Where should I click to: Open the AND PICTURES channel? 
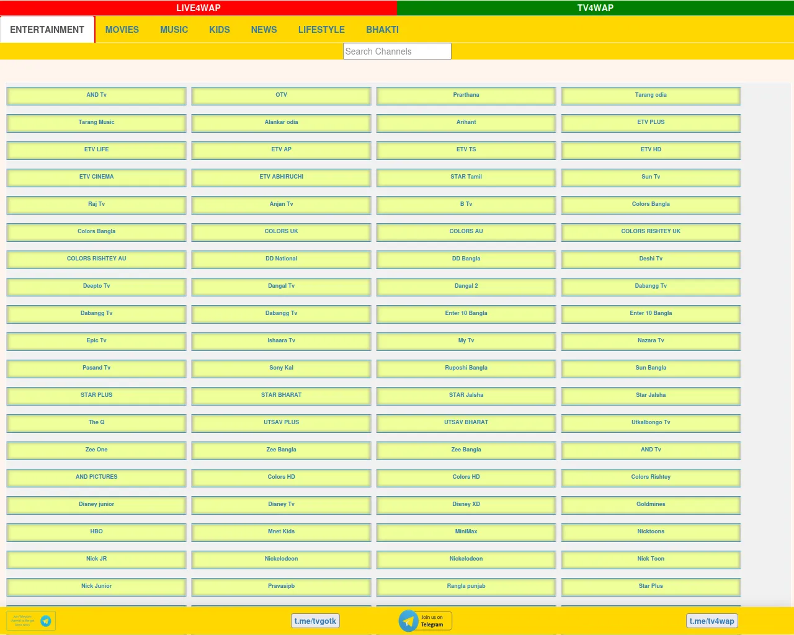pos(97,477)
